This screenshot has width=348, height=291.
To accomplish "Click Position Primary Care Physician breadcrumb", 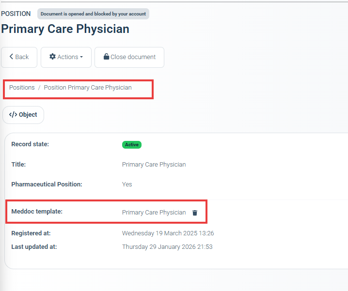I will click(88, 88).
